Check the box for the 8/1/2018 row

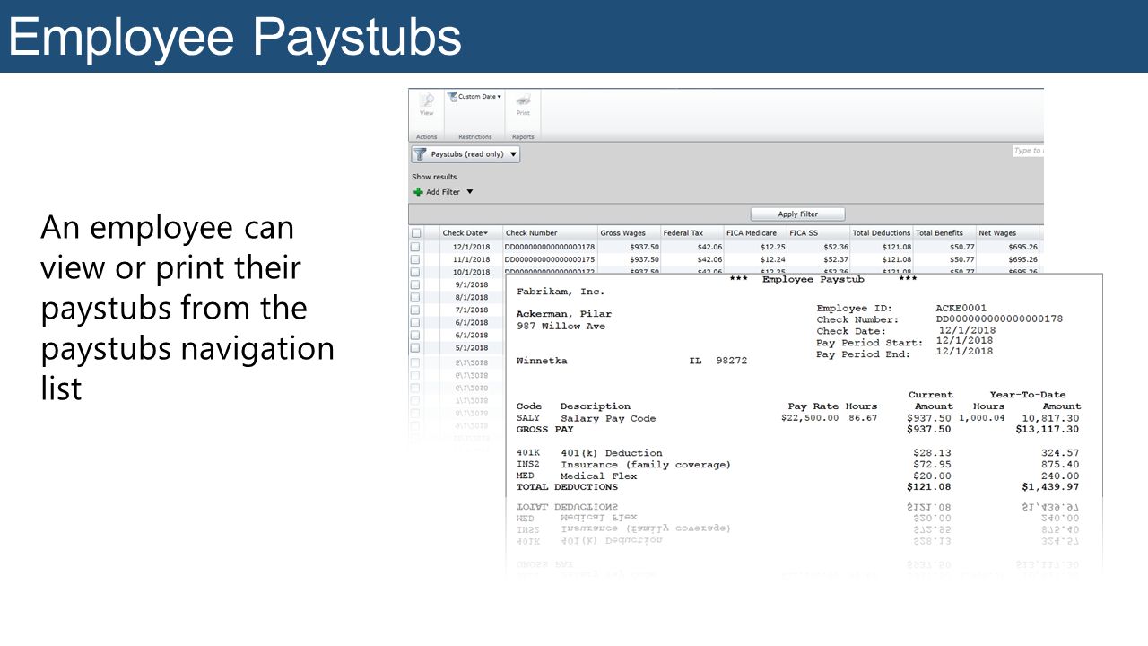415,297
